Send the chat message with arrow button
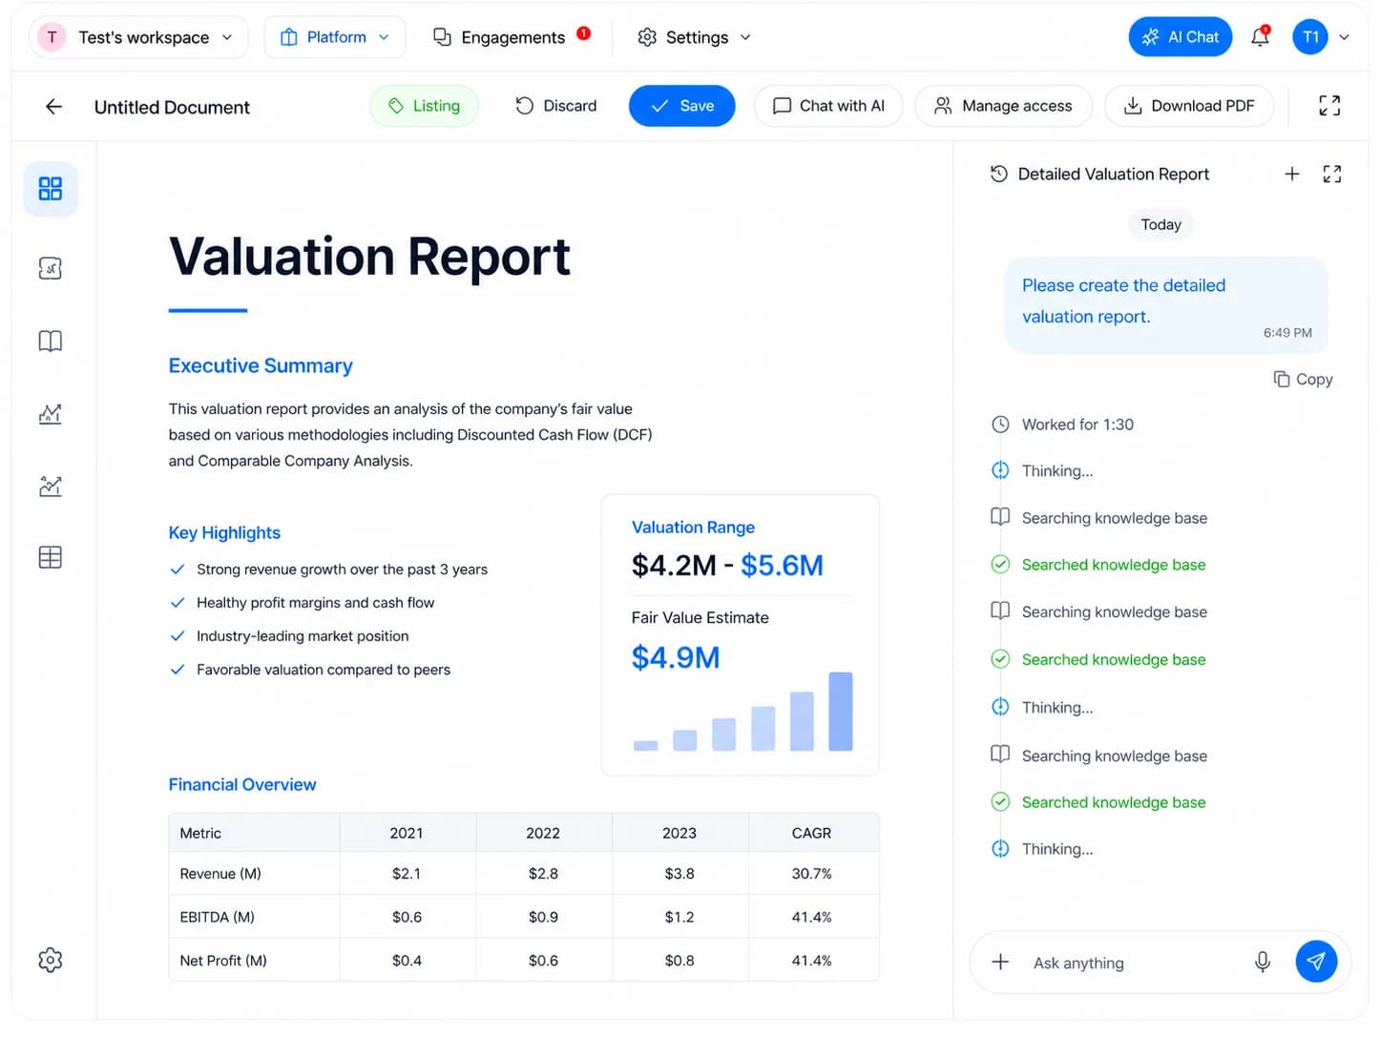 (1316, 962)
